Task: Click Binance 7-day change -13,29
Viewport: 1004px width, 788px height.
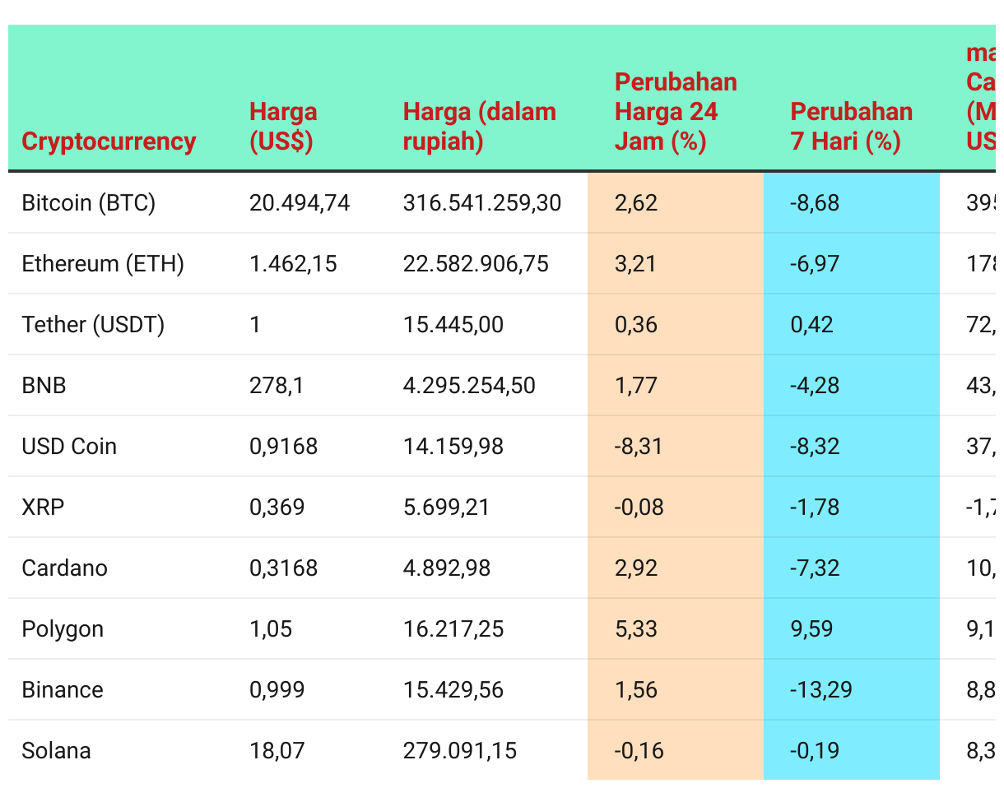Action: 821,690
